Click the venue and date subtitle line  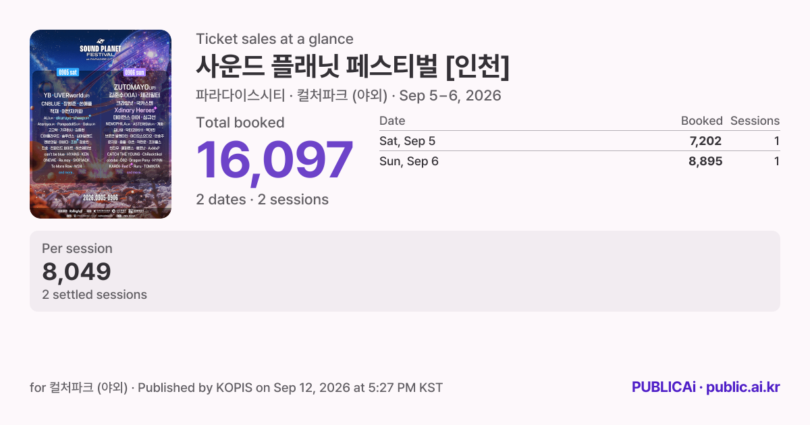(x=348, y=95)
